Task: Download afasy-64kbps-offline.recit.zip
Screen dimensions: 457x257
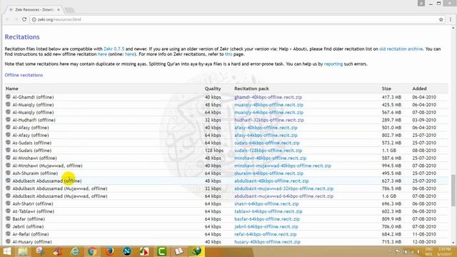Action: tap(266, 135)
